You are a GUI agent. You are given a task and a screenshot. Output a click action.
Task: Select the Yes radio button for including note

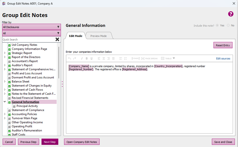pyautogui.click(x=217, y=26)
